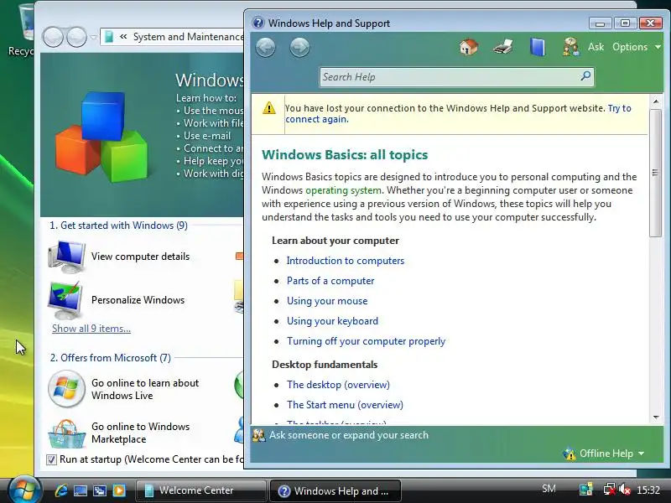671x503 pixels.
Task: Open the Options dropdown menu
Action: 636,47
